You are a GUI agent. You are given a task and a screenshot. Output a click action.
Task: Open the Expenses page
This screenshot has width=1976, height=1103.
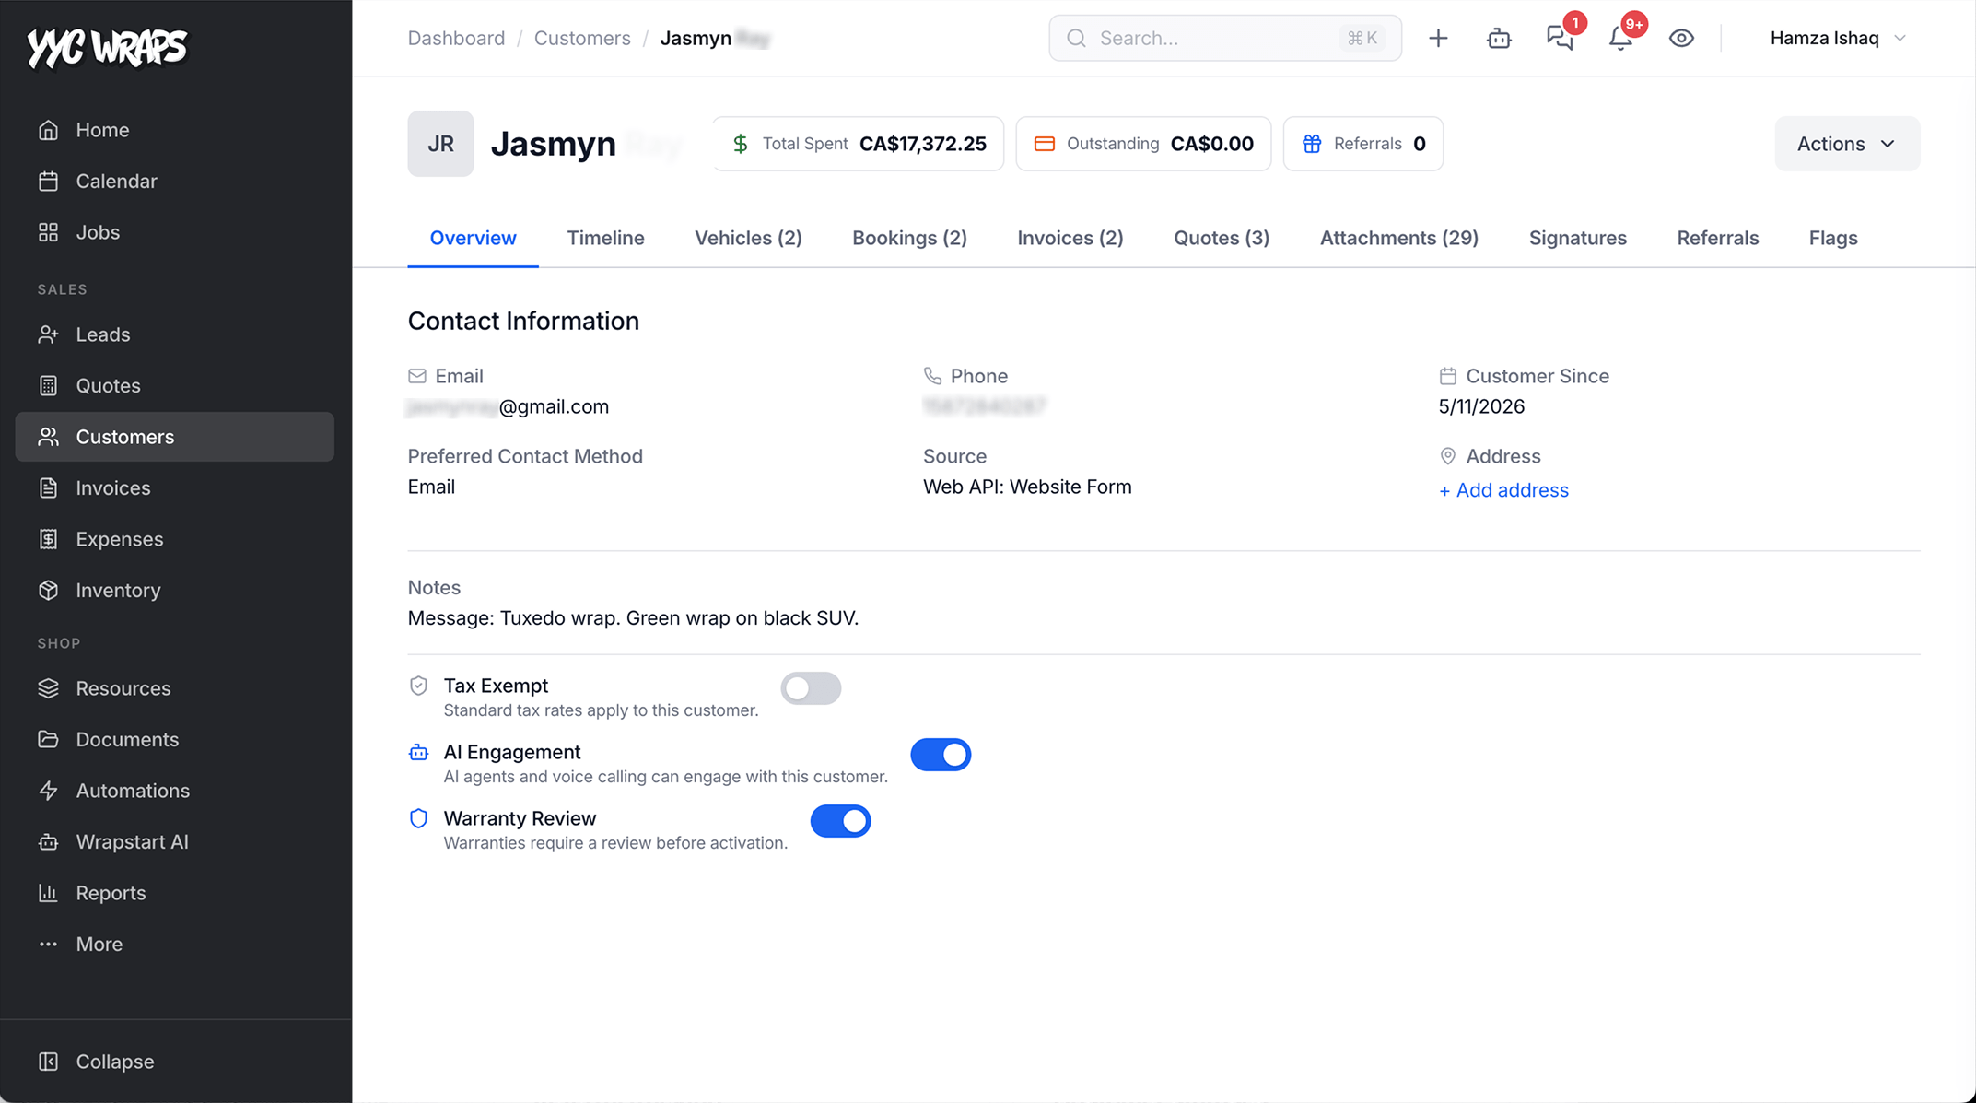click(175, 539)
